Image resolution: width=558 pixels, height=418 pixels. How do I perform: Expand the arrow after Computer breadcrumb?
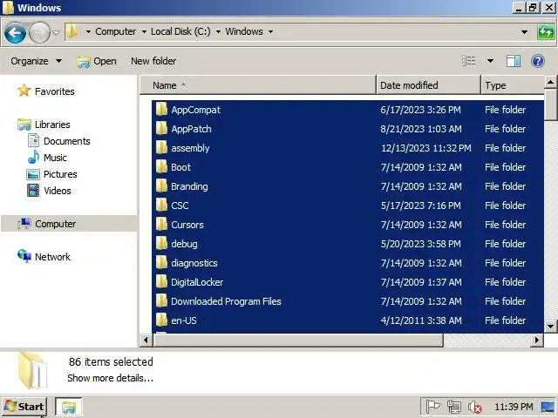tap(144, 31)
